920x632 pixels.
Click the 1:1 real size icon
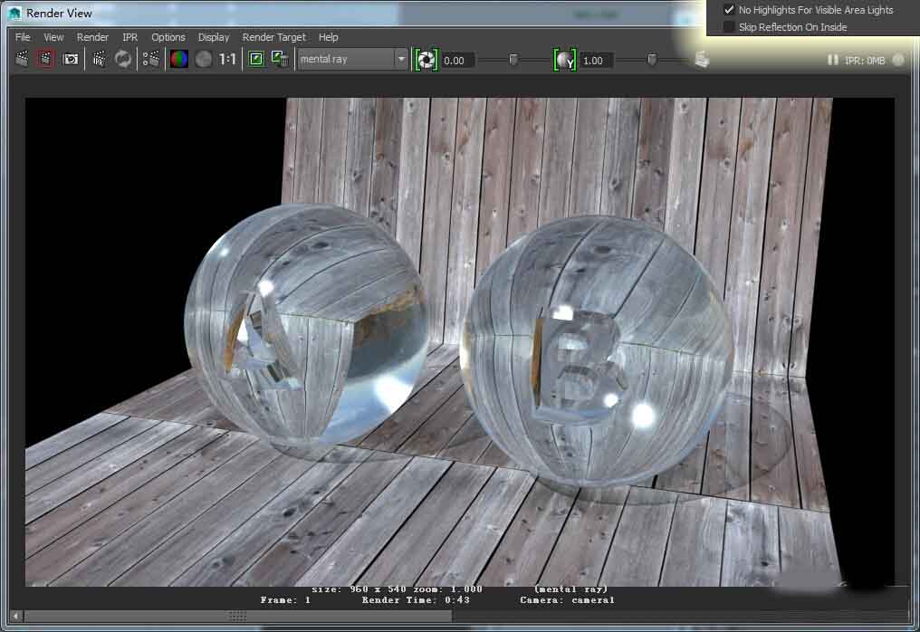pos(227,59)
